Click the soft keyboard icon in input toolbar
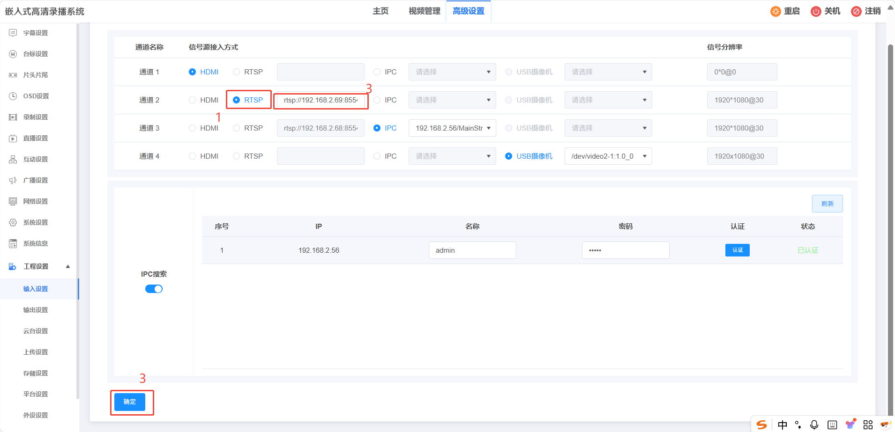This screenshot has width=895, height=432. (832, 425)
